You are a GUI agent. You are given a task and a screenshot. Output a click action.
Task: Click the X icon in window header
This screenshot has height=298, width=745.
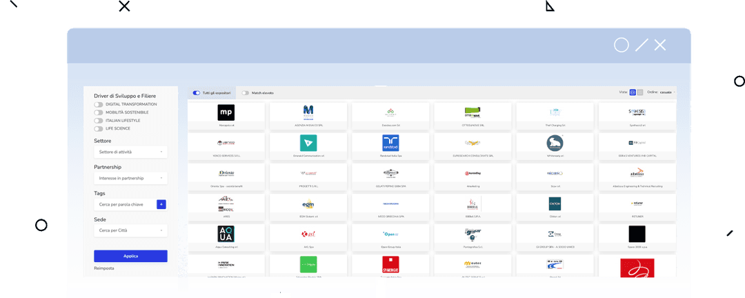click(660, 45)
